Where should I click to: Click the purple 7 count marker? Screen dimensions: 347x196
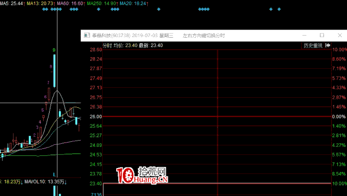click(x=48, y=83)
